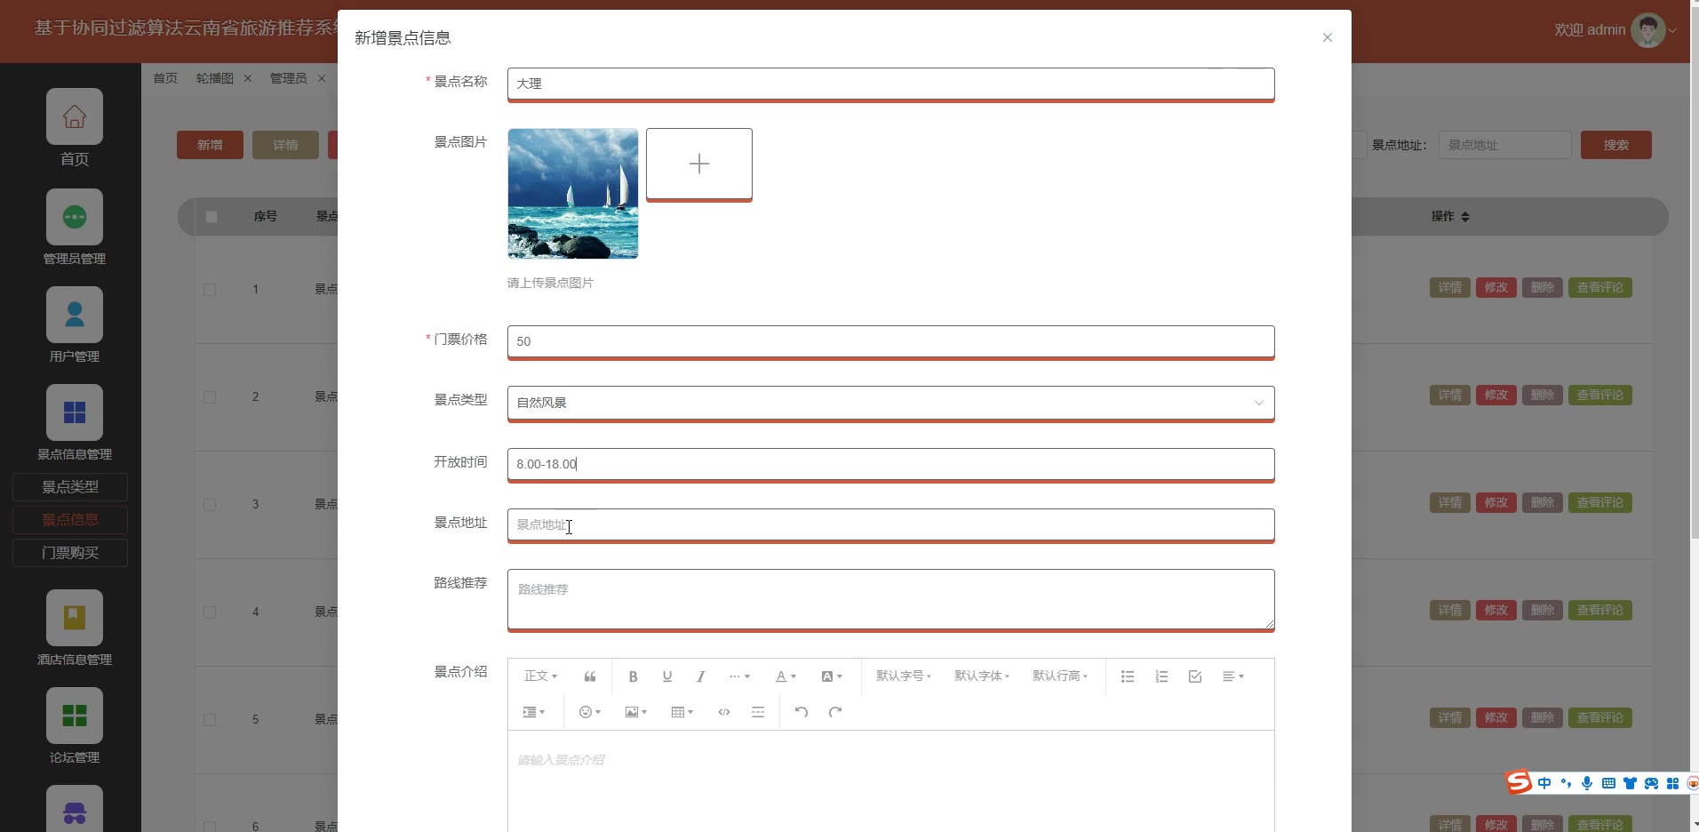
Task: Tick the checkbox for table row 5
Action: point(210,719)
